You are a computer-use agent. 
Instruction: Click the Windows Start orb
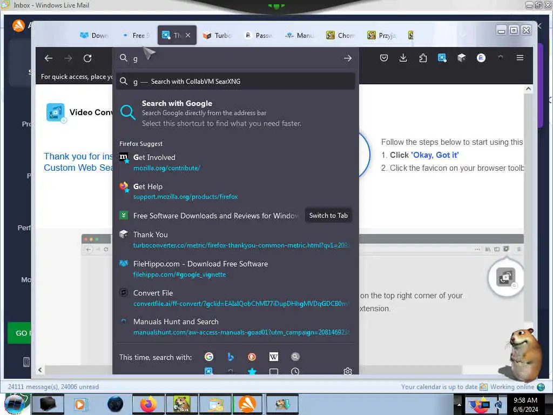pyautogui.click(x=15, y=404)
